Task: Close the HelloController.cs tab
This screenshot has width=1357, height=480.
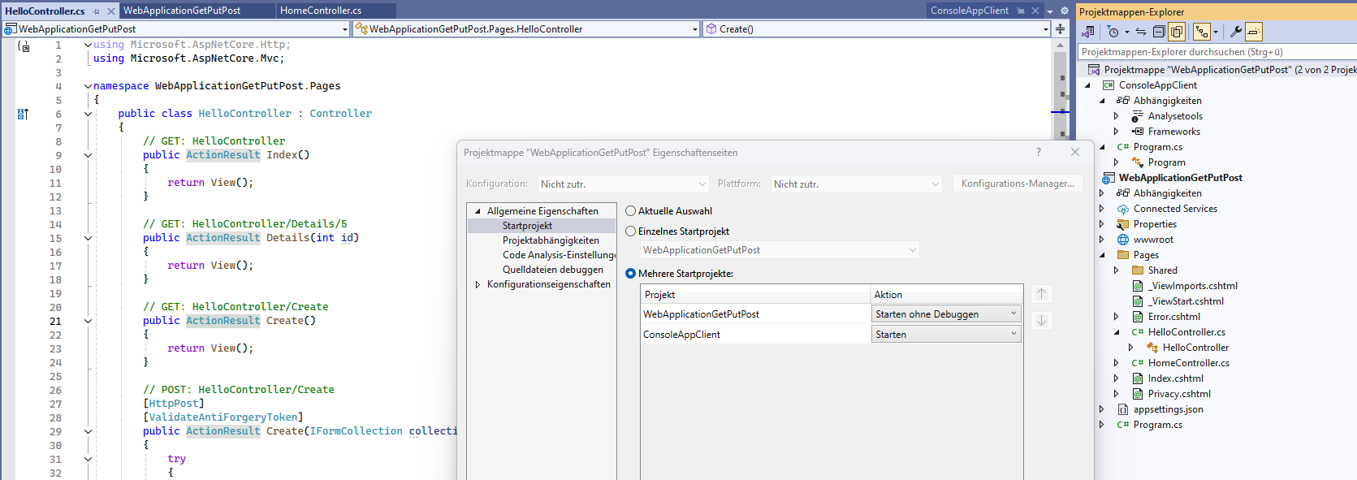Action: point(111,11)
